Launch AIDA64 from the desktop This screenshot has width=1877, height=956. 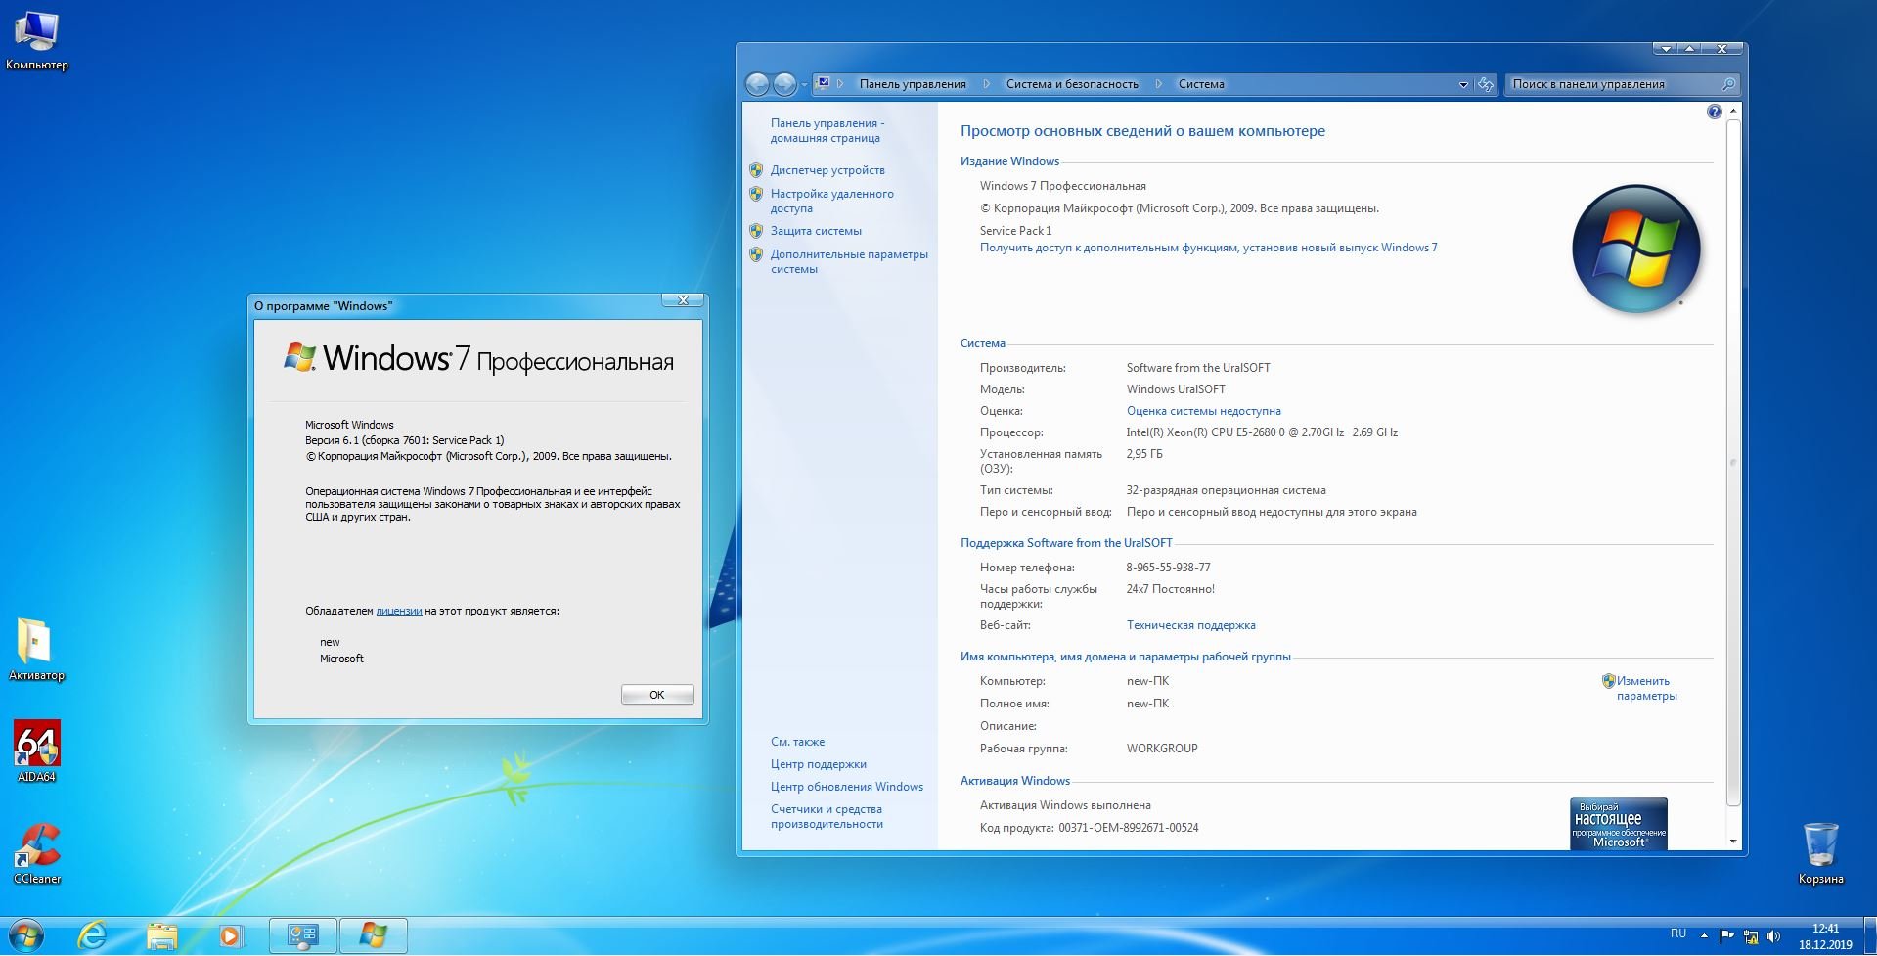(36, 751)
